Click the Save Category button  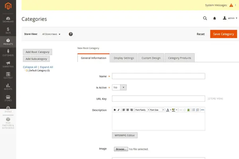(x=223, y=34)
